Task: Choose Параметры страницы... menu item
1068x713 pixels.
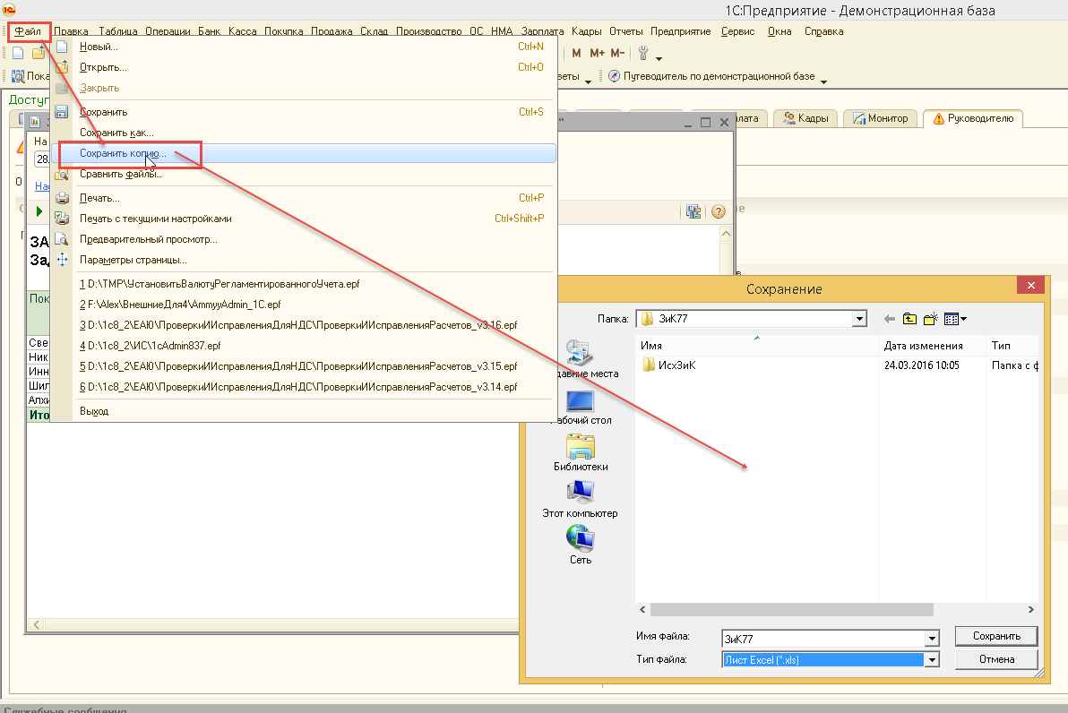Action: pyautogui.click(x=304, y=260)
